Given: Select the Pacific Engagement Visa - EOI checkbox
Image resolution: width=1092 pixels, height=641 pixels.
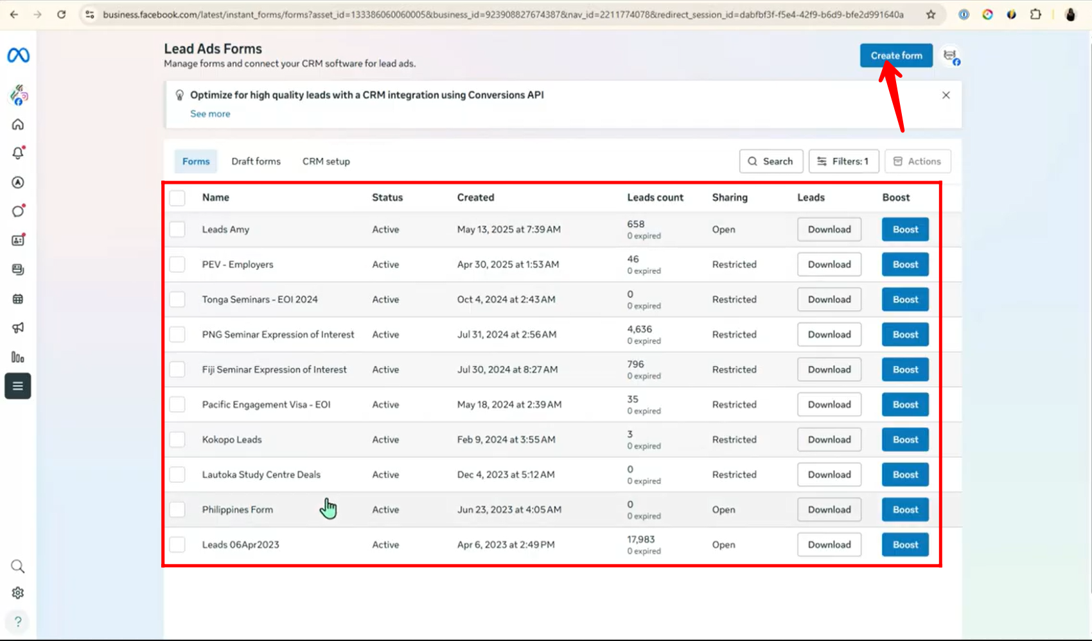Looking at the screenshot, I should (x=177, y=405).
